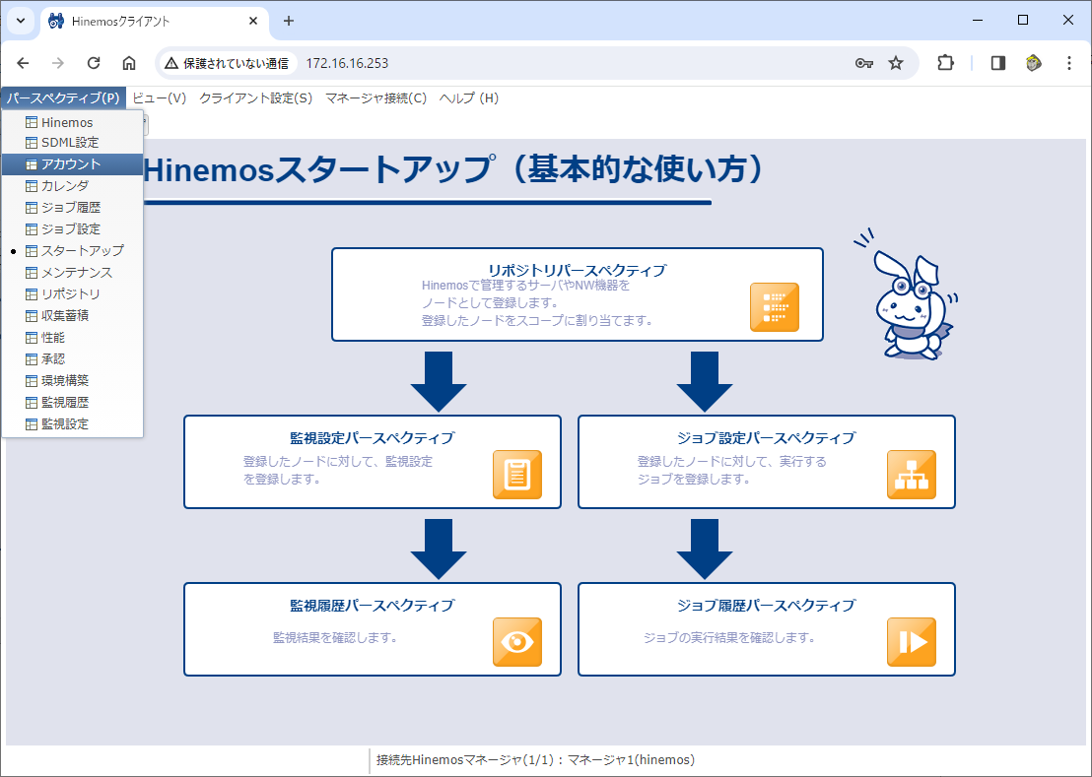Click the bookmark star in the address bar
Image resolution: width=1092 pixels, height=777 pixels.
pos(896,62)
